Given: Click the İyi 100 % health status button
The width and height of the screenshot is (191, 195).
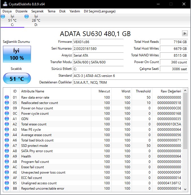Looking at the screenshot, I should (x=17, y=54).
